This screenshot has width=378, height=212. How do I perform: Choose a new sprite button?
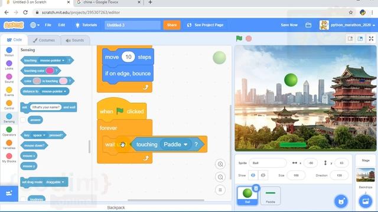341,201
